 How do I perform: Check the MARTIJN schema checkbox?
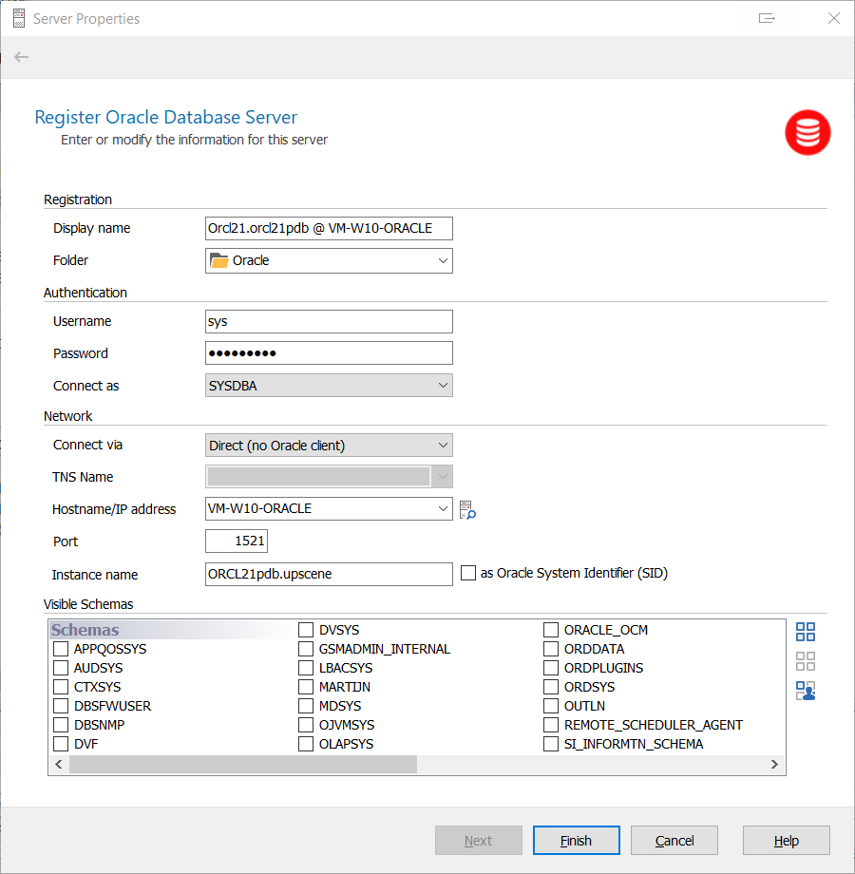tap(306, 687)
